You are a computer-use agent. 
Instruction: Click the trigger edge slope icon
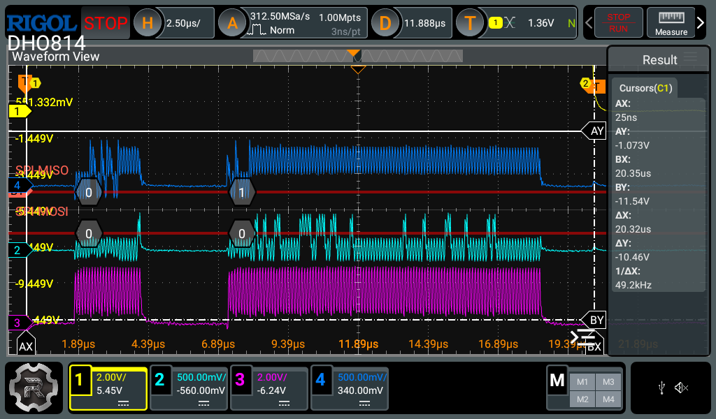510,23
